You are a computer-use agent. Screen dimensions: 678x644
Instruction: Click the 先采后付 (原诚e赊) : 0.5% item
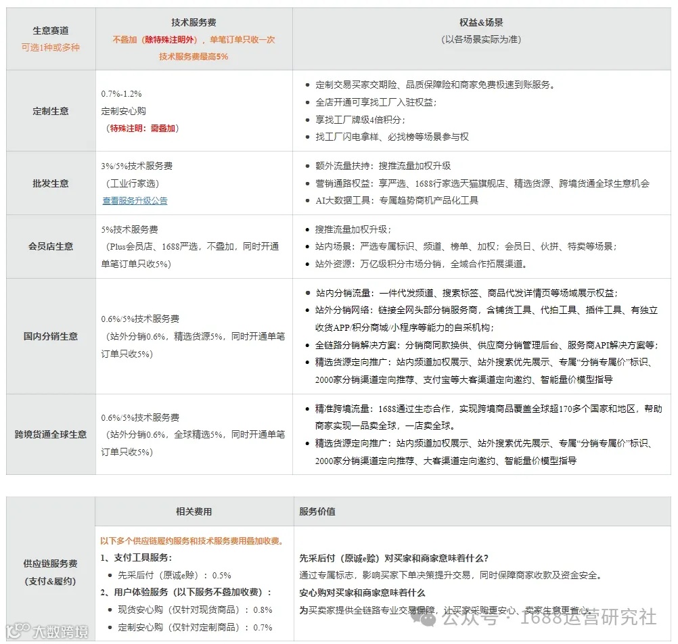pyautogui.click(x=175, y=575)
